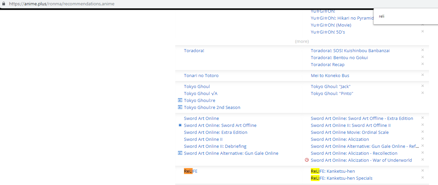Image resolution: width=438 pixels, height=185 pixels.
Task: Dismiss Alicization - War of Underworld row
Action: pos(423,159)
